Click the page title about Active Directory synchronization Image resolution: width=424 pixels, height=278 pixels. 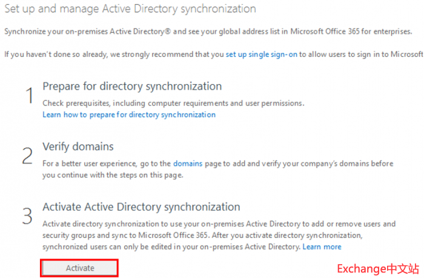(130, 9)
